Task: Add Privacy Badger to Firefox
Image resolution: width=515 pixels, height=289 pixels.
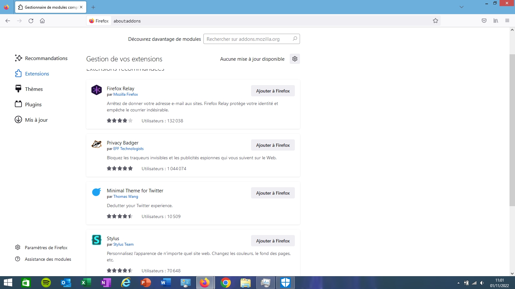Action: (273, 145)
